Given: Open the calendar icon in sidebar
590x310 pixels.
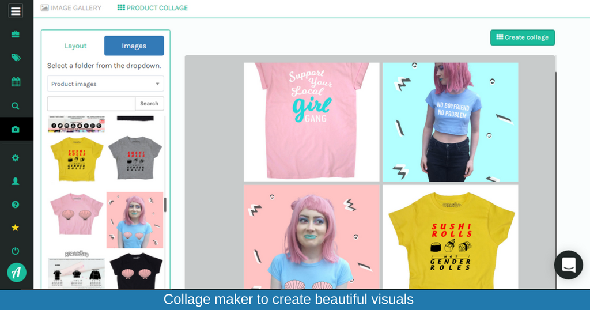Looking at the screenshot, I should click(x=16, y=82).
